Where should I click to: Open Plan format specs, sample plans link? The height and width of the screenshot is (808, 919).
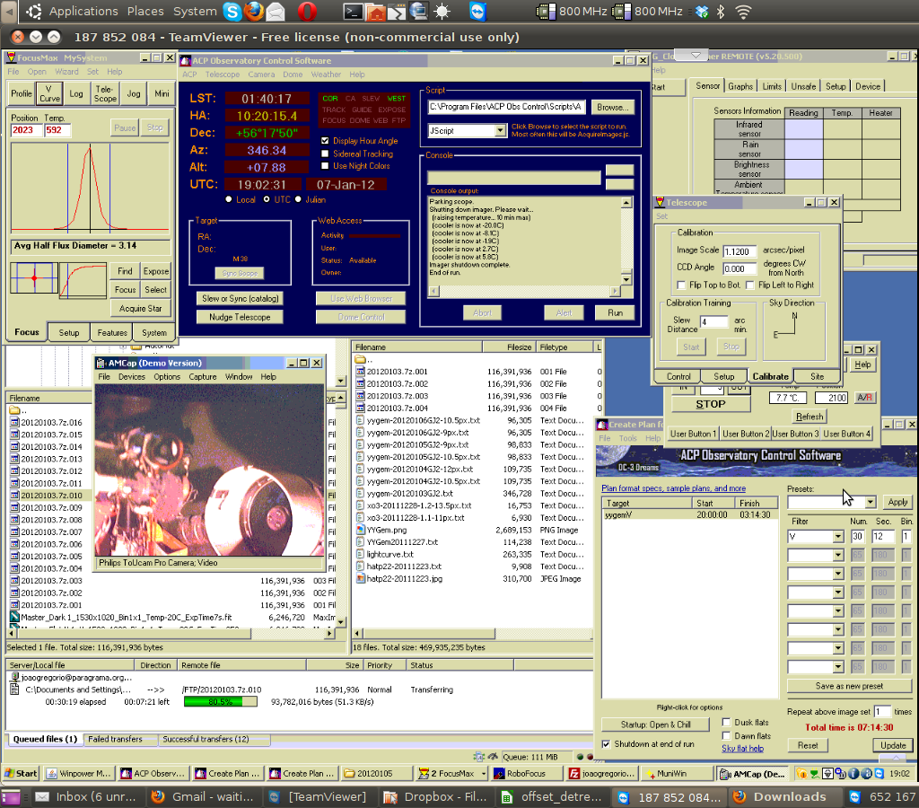(x=673, y=488)
